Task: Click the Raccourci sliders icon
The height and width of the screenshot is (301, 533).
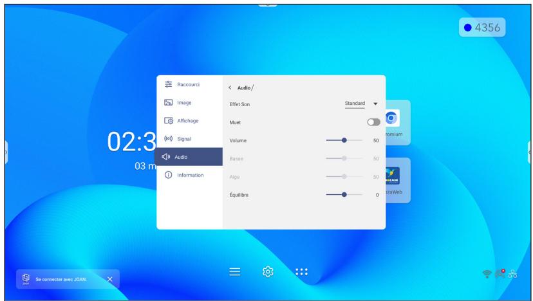Action: (x=168, y=84)
